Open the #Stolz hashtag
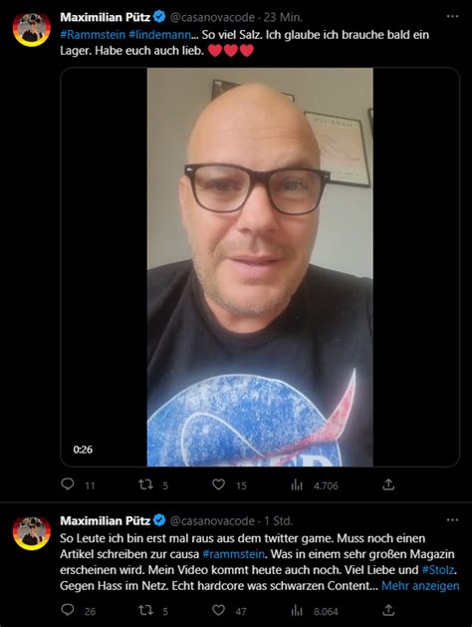 click(438, 570)
